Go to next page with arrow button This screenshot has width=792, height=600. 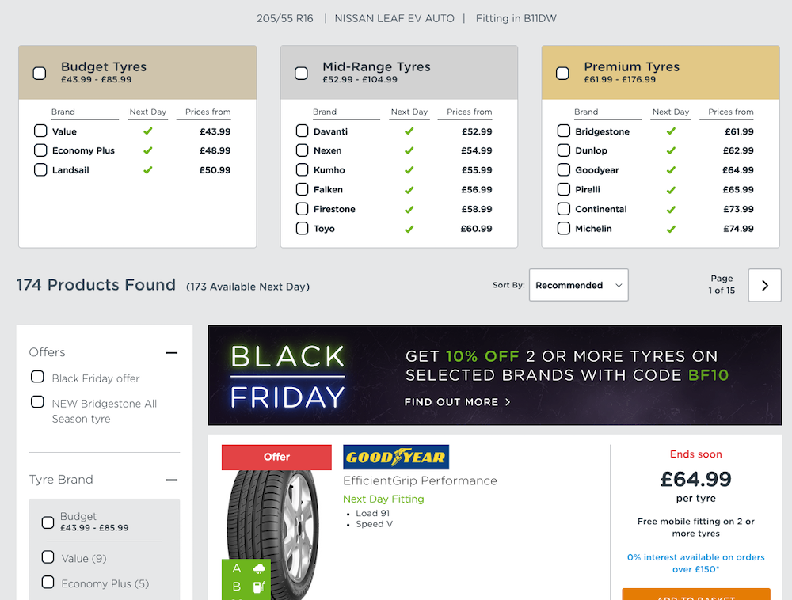pyautogui.click(x=764, y=285)
